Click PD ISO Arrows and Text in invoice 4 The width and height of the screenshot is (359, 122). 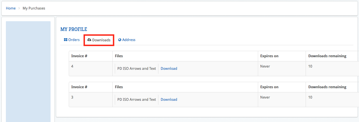[x=137, y=68]
